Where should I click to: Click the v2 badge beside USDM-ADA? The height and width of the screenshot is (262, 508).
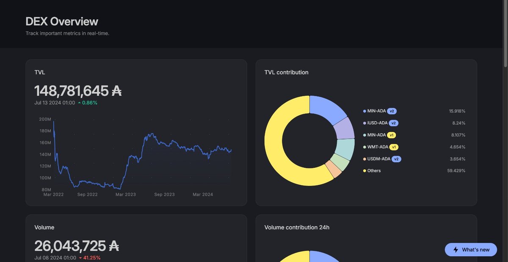click(396, 159)
